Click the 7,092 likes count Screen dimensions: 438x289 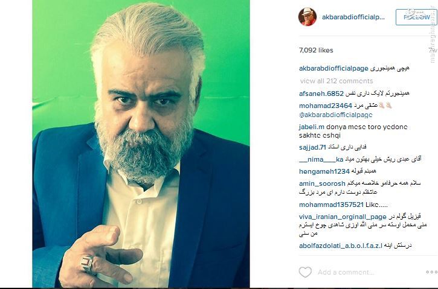(316, 50)
